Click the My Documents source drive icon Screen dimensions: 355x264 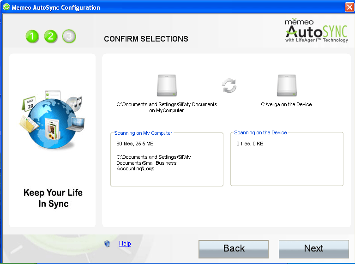[167, 85]
